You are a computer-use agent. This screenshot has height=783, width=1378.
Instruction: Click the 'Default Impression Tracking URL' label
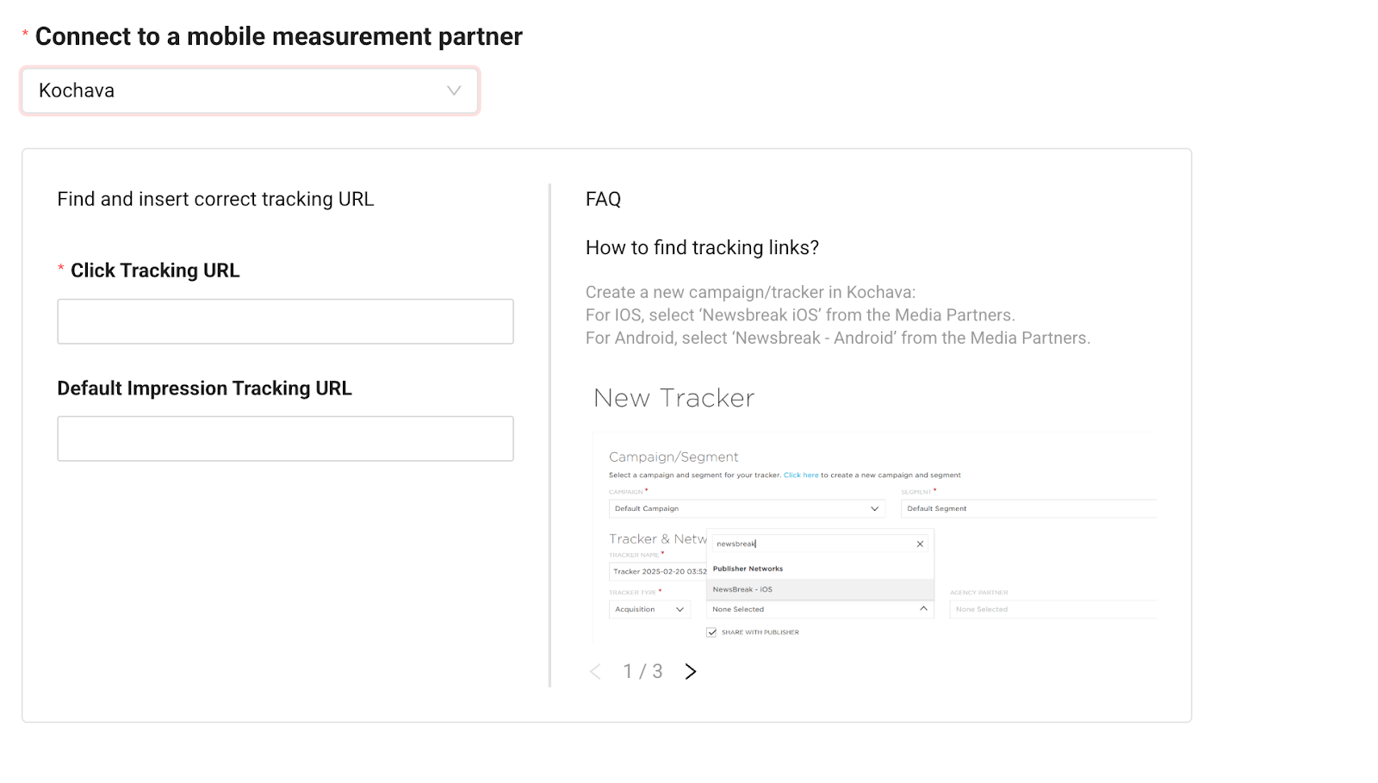[x=204, y=388]
